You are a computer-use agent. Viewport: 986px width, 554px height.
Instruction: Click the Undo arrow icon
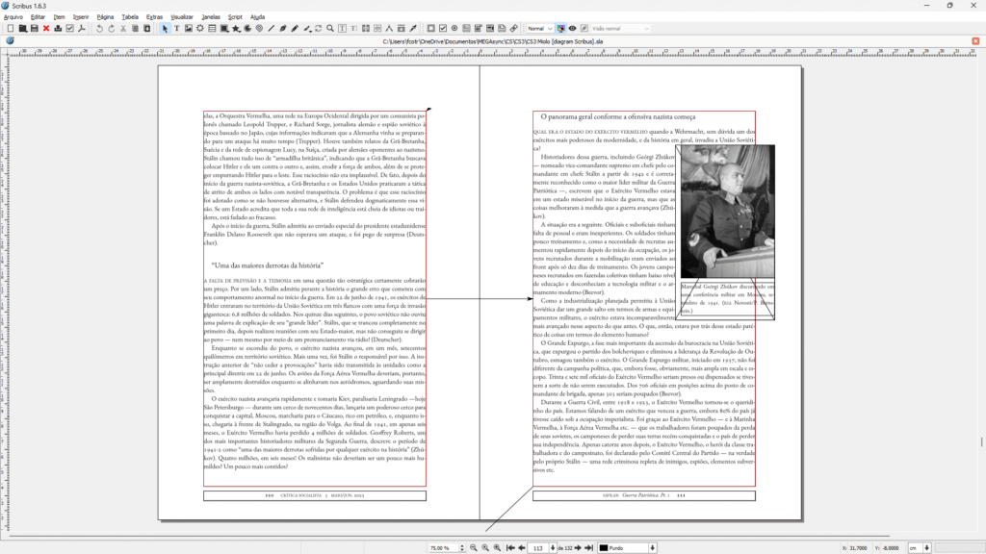99,29
